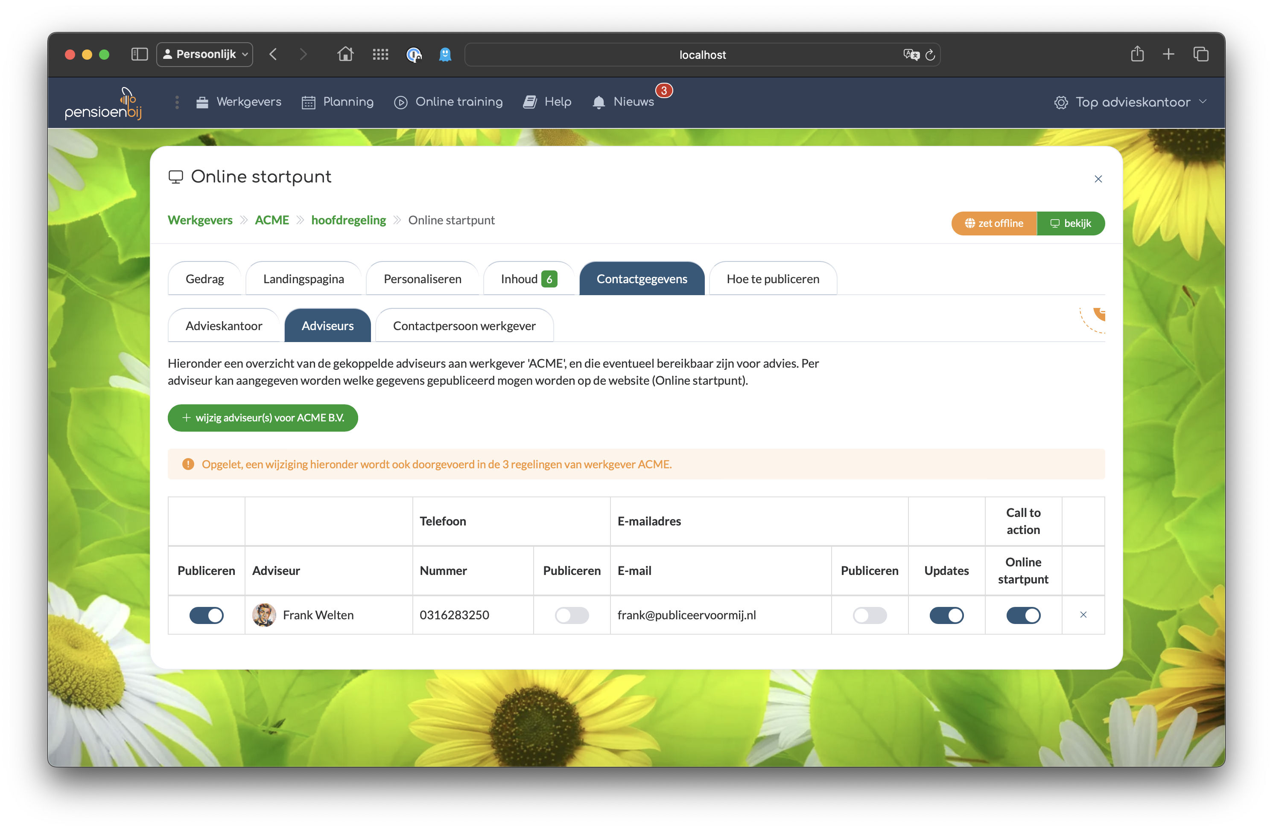Select the Contactgegevens tab
Screen dimensions: 1273x830
click(641, 279)
